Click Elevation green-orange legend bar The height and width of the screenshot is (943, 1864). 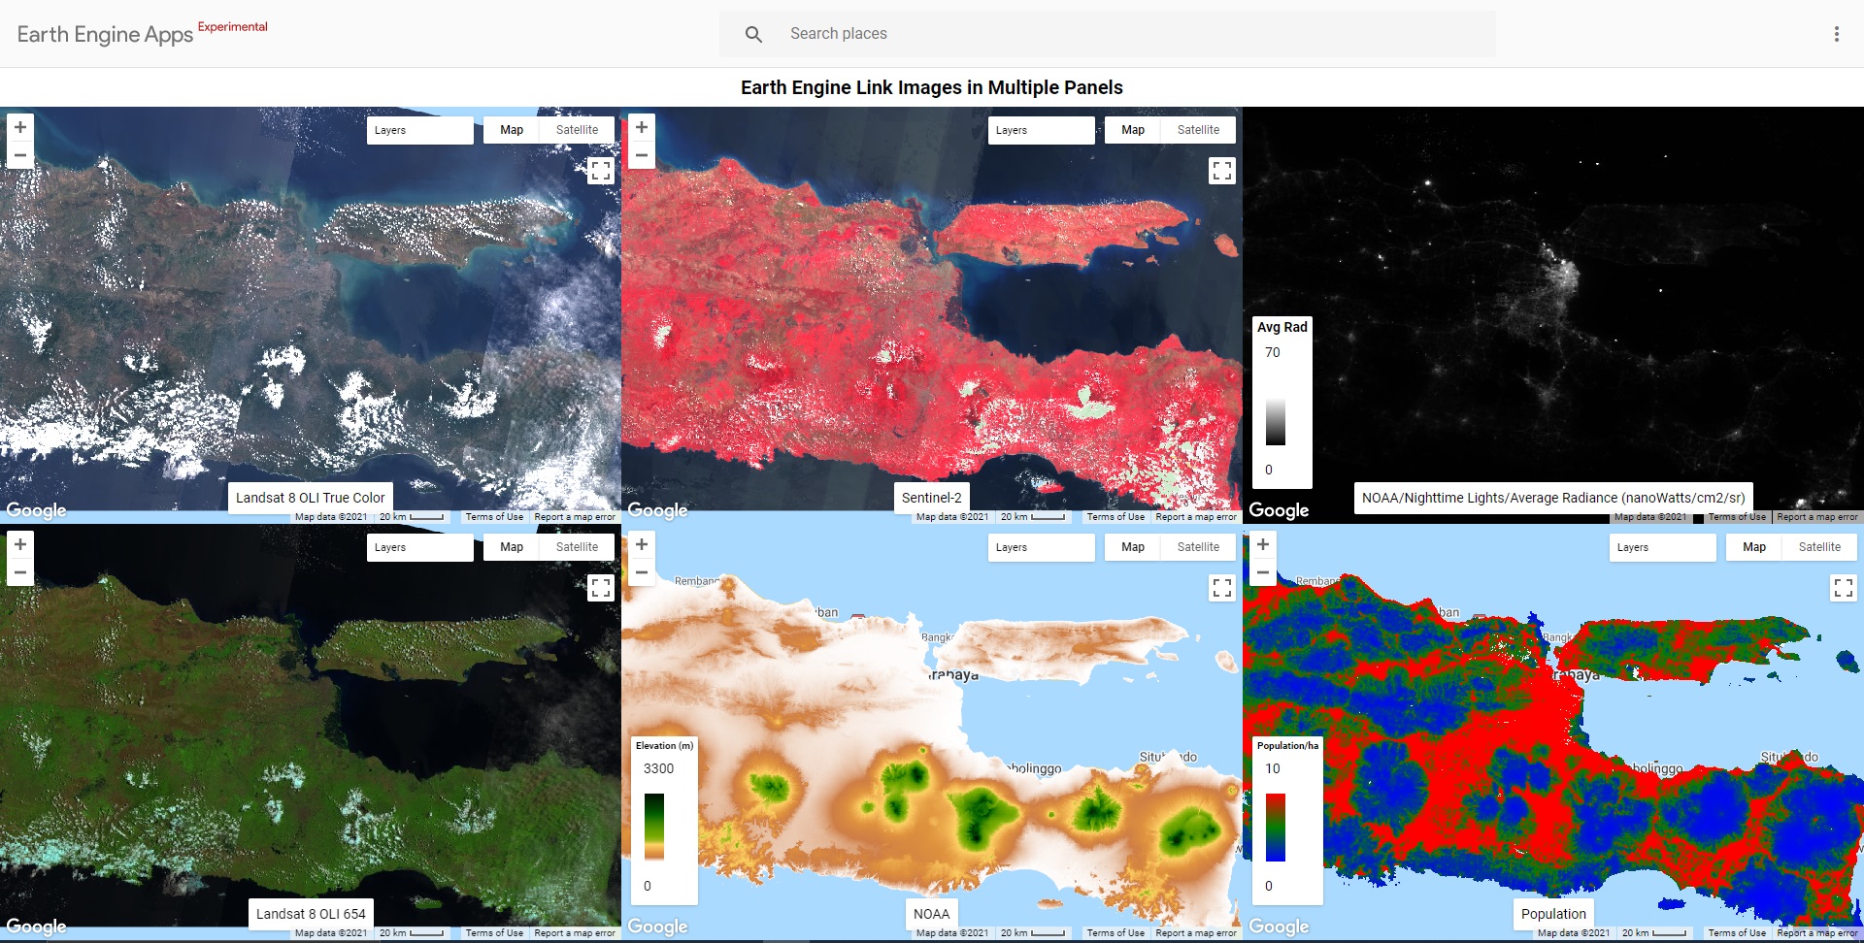[x=654, y=827]
